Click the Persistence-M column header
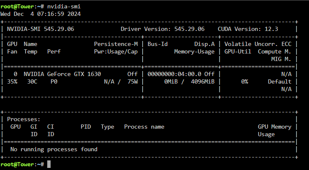Screen dimensions: 309x170 coord(116,44)
